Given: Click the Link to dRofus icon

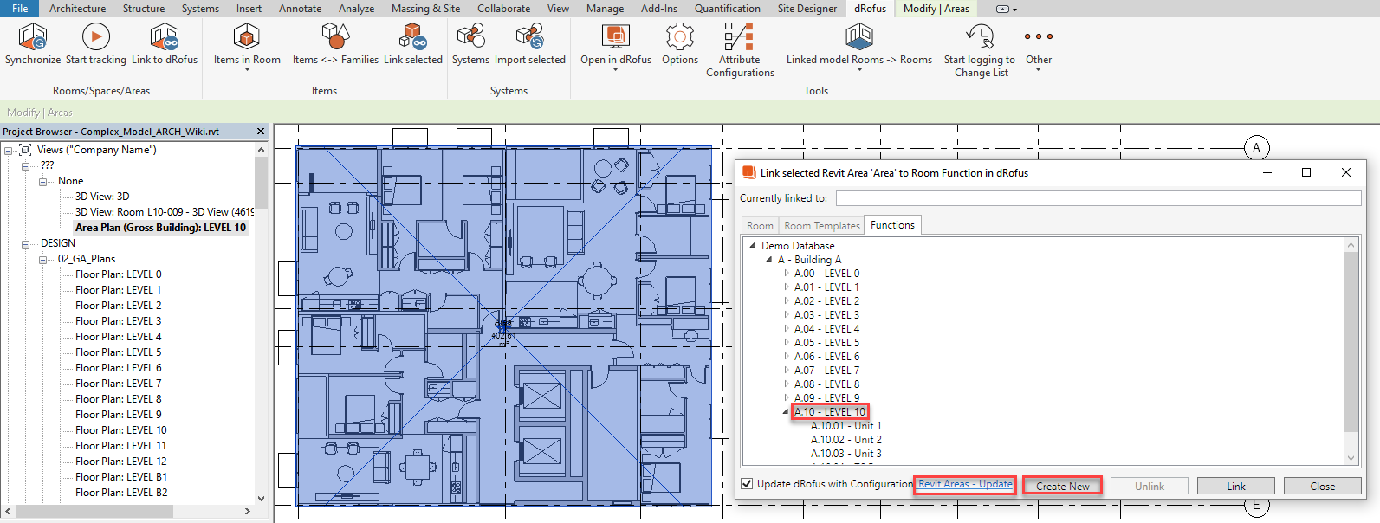Looking at the screenshot, I should point(164,37).
